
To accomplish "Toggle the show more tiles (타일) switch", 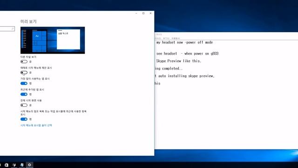I will click(x=24, y=62).
